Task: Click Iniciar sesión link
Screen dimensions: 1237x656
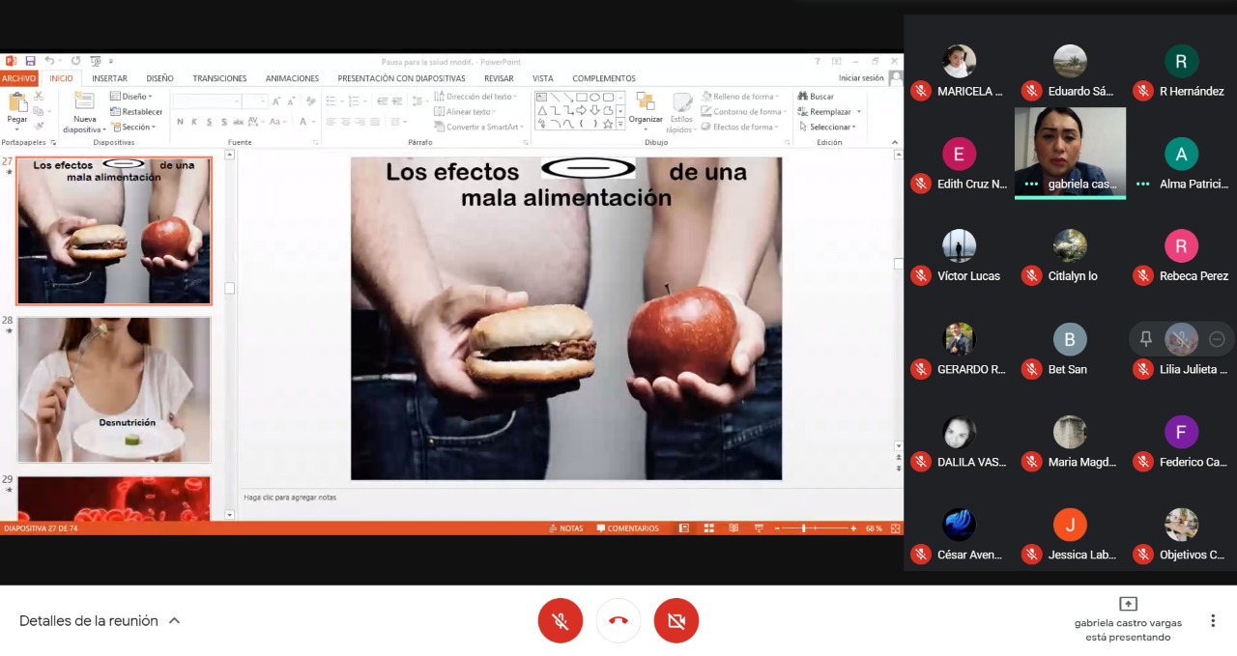Action: (x=860, y=78)
